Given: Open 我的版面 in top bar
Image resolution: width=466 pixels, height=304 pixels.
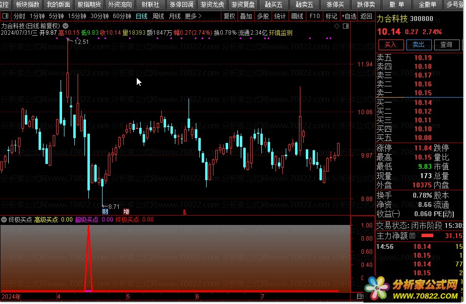Looking at the screenshot, I should (58, 4).
